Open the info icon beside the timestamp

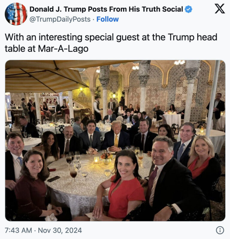click(220, 230)
